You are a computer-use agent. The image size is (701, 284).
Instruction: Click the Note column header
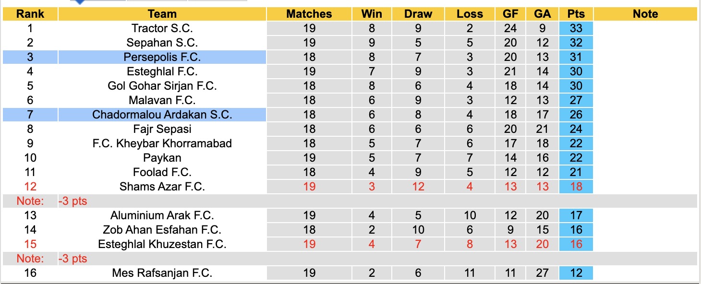coord(645,14)
